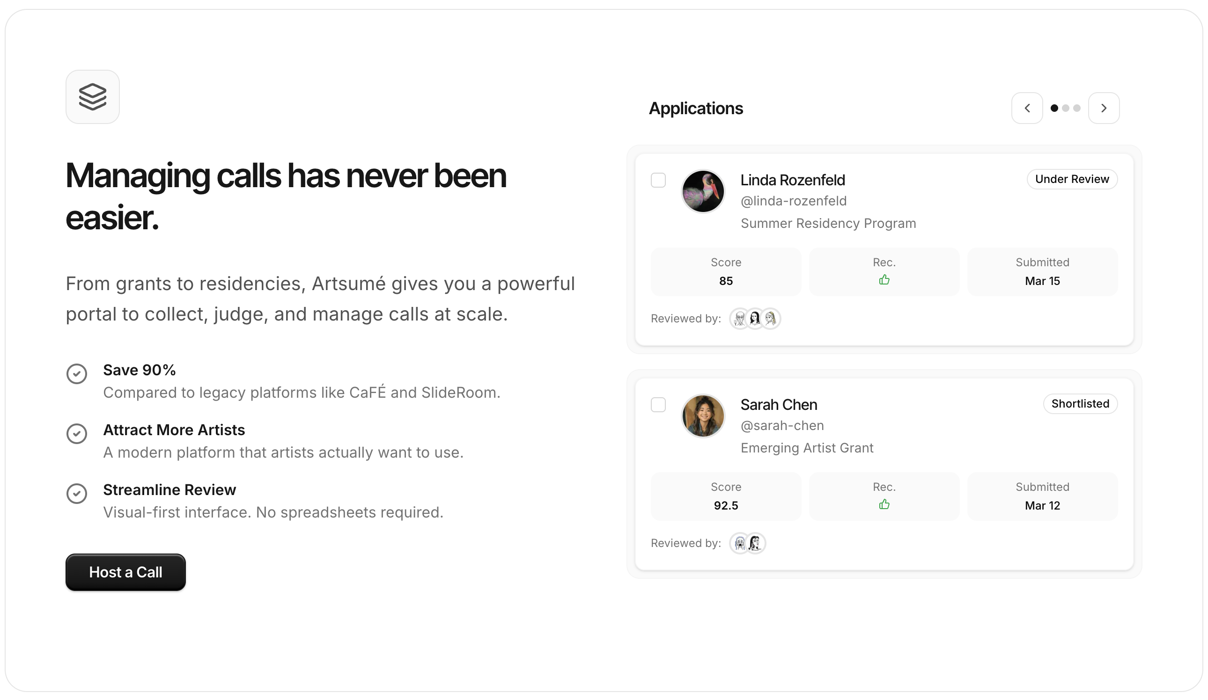The image size is (1208, 700).
Task: Click the Under Review status badge
Action: tap(1072, 179)
